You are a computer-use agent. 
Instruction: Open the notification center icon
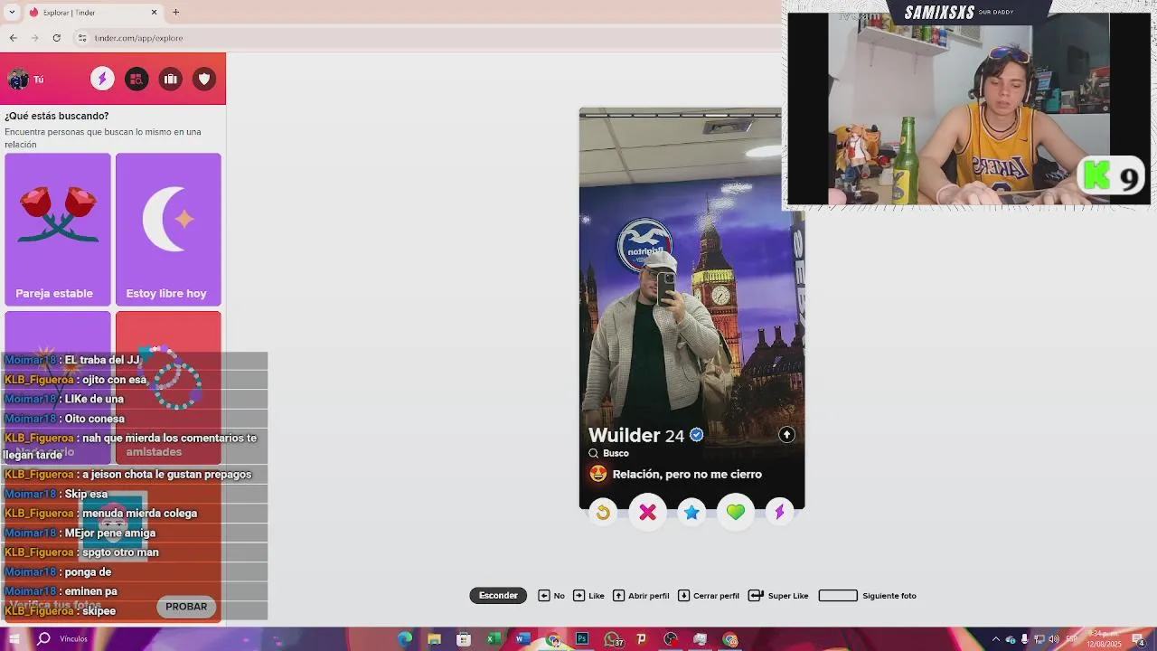click(1139, 639)
